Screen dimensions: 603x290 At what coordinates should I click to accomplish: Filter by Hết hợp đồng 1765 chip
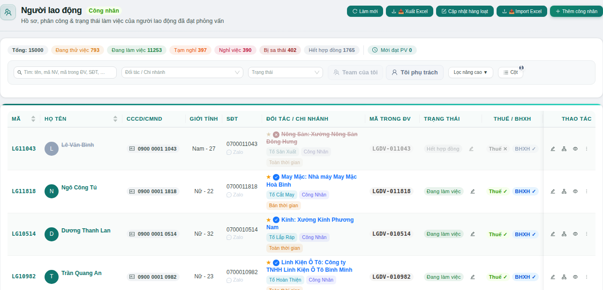click(332, 50)
